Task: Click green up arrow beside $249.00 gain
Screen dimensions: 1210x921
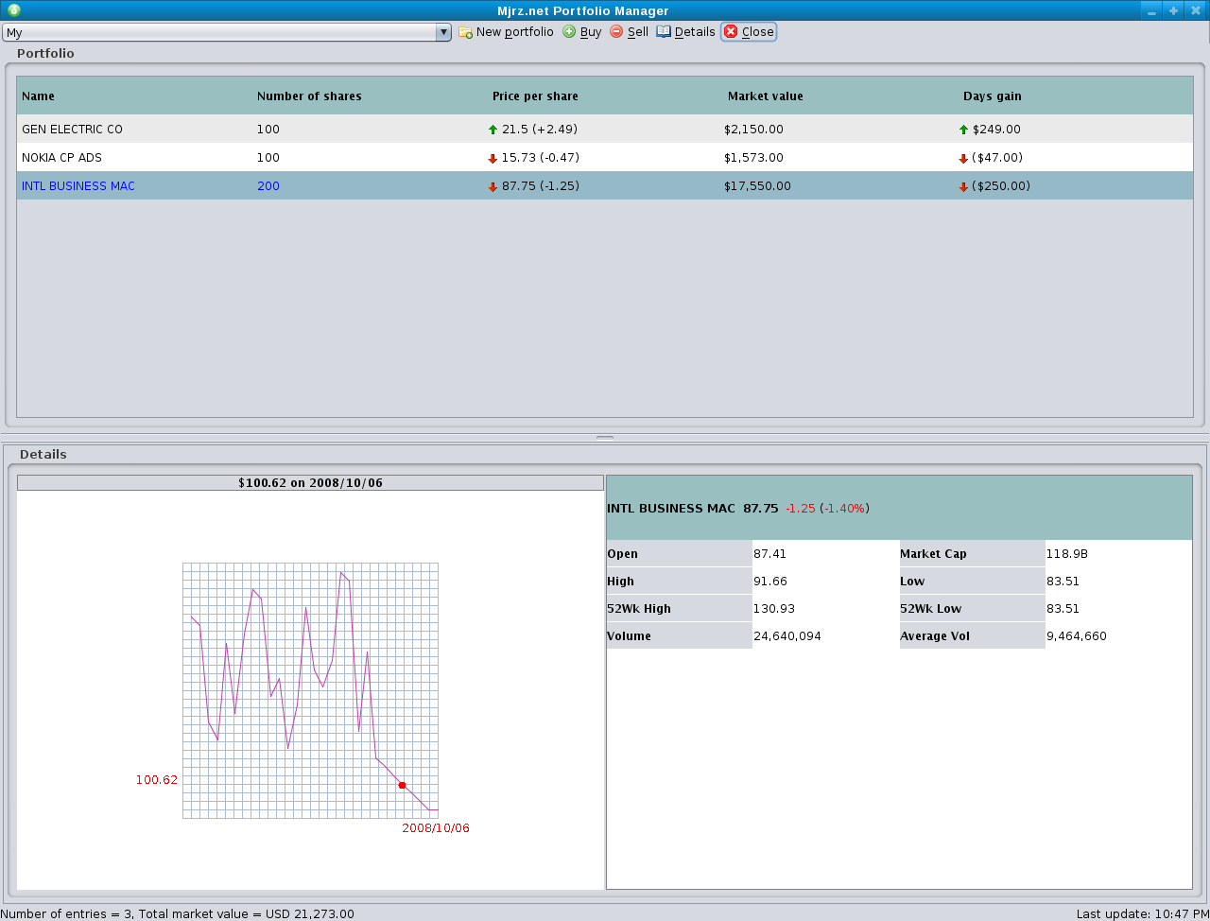Action: coord(963,130)
